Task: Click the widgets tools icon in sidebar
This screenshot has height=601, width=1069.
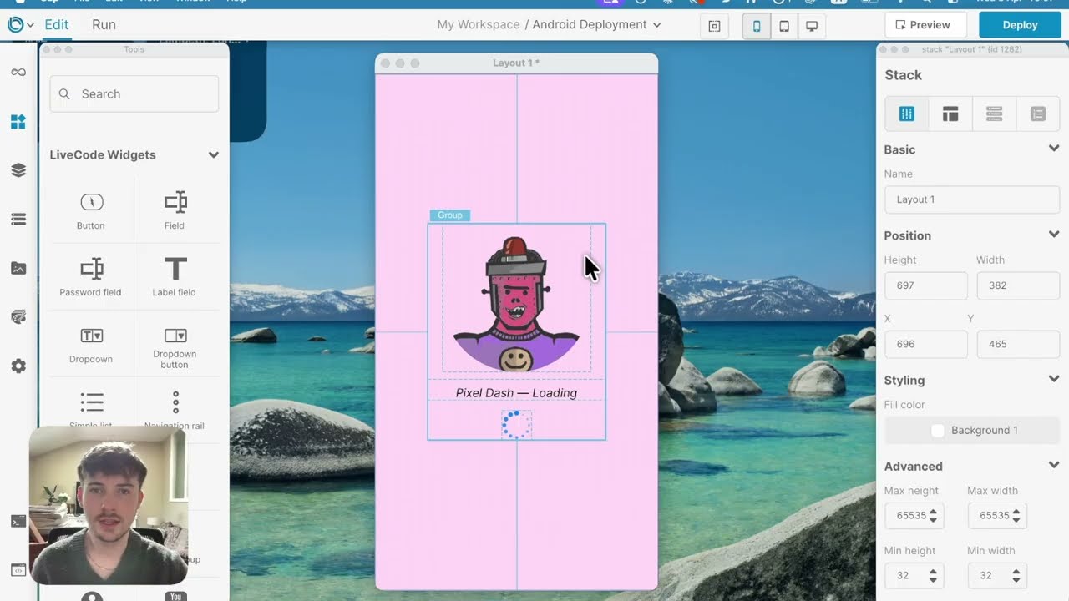Action: click(x=18, y=122)
